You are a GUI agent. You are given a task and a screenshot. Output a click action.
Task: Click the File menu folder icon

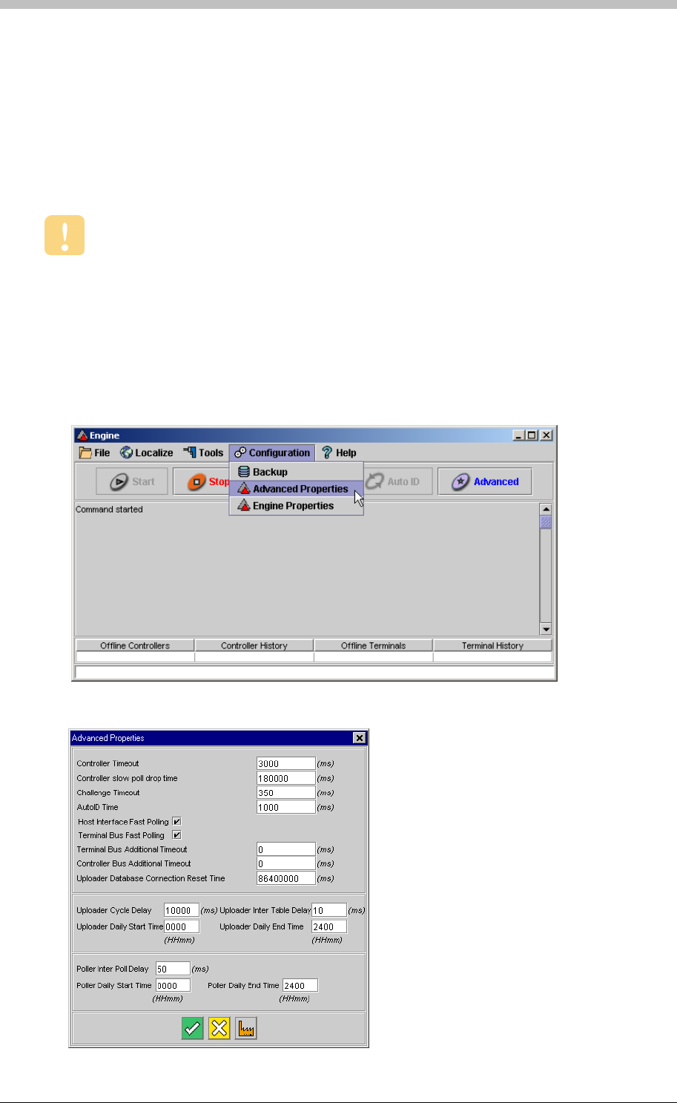85,452
